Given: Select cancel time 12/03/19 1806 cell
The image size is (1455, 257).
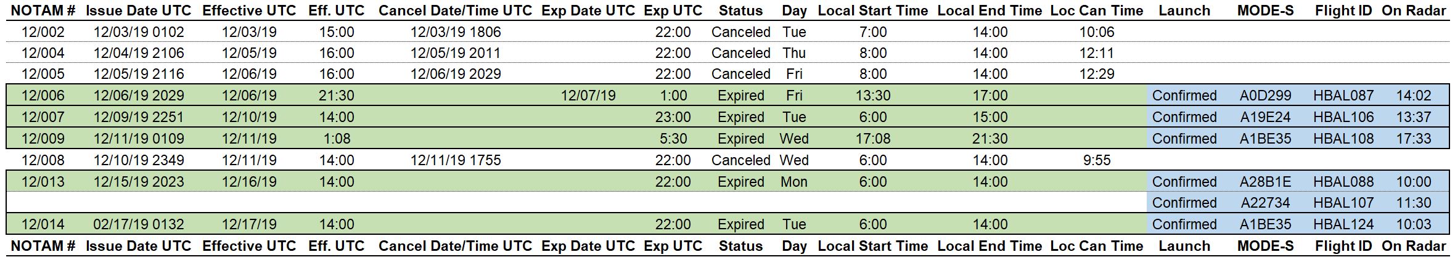Looking at the screenshot, I should [456, 32].
